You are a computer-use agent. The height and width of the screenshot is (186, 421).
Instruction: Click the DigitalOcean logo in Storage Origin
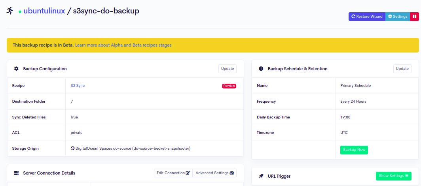point(72,148)
